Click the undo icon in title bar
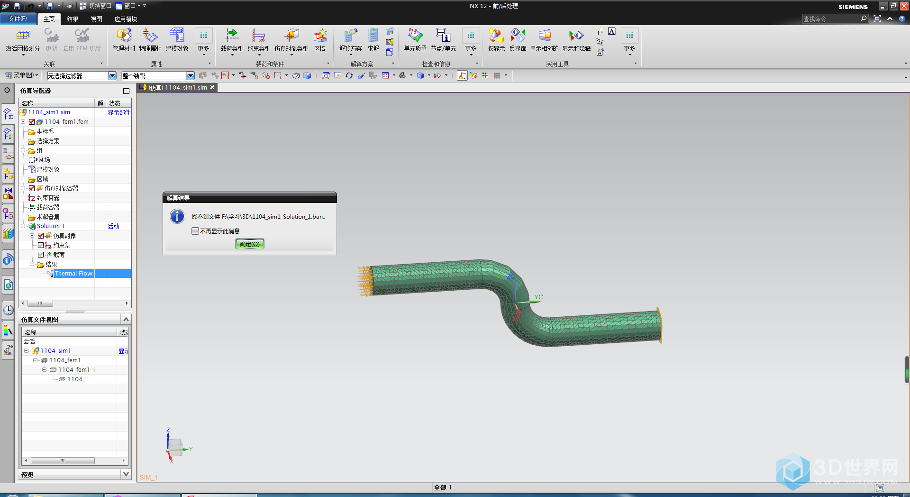Image resolution: width=910 pixels, height=497 pixels. pyautogui.click(x=31, y=6)
